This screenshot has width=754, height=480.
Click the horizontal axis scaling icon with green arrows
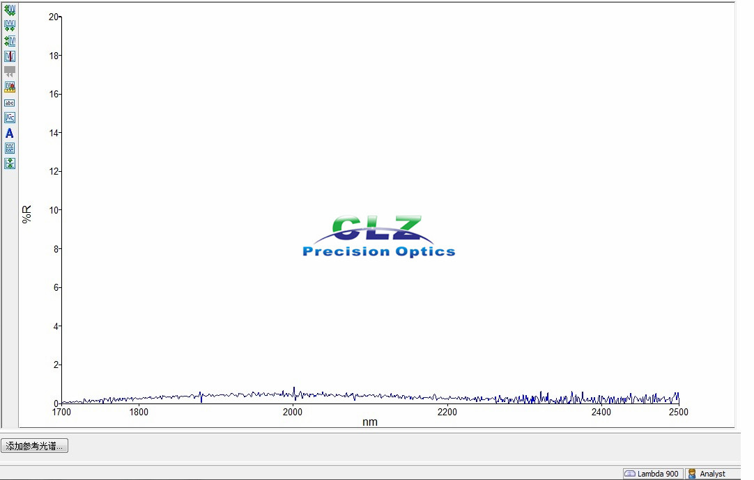pos(10,26)
